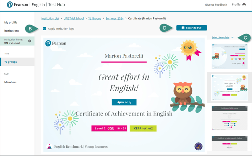Click the Pearson logo in the header
252x156 pixels.
pos(10,5)
